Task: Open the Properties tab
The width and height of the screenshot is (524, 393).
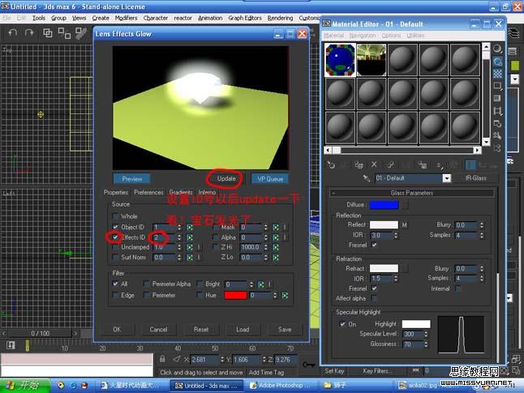Action: click(x=116, y=192)
